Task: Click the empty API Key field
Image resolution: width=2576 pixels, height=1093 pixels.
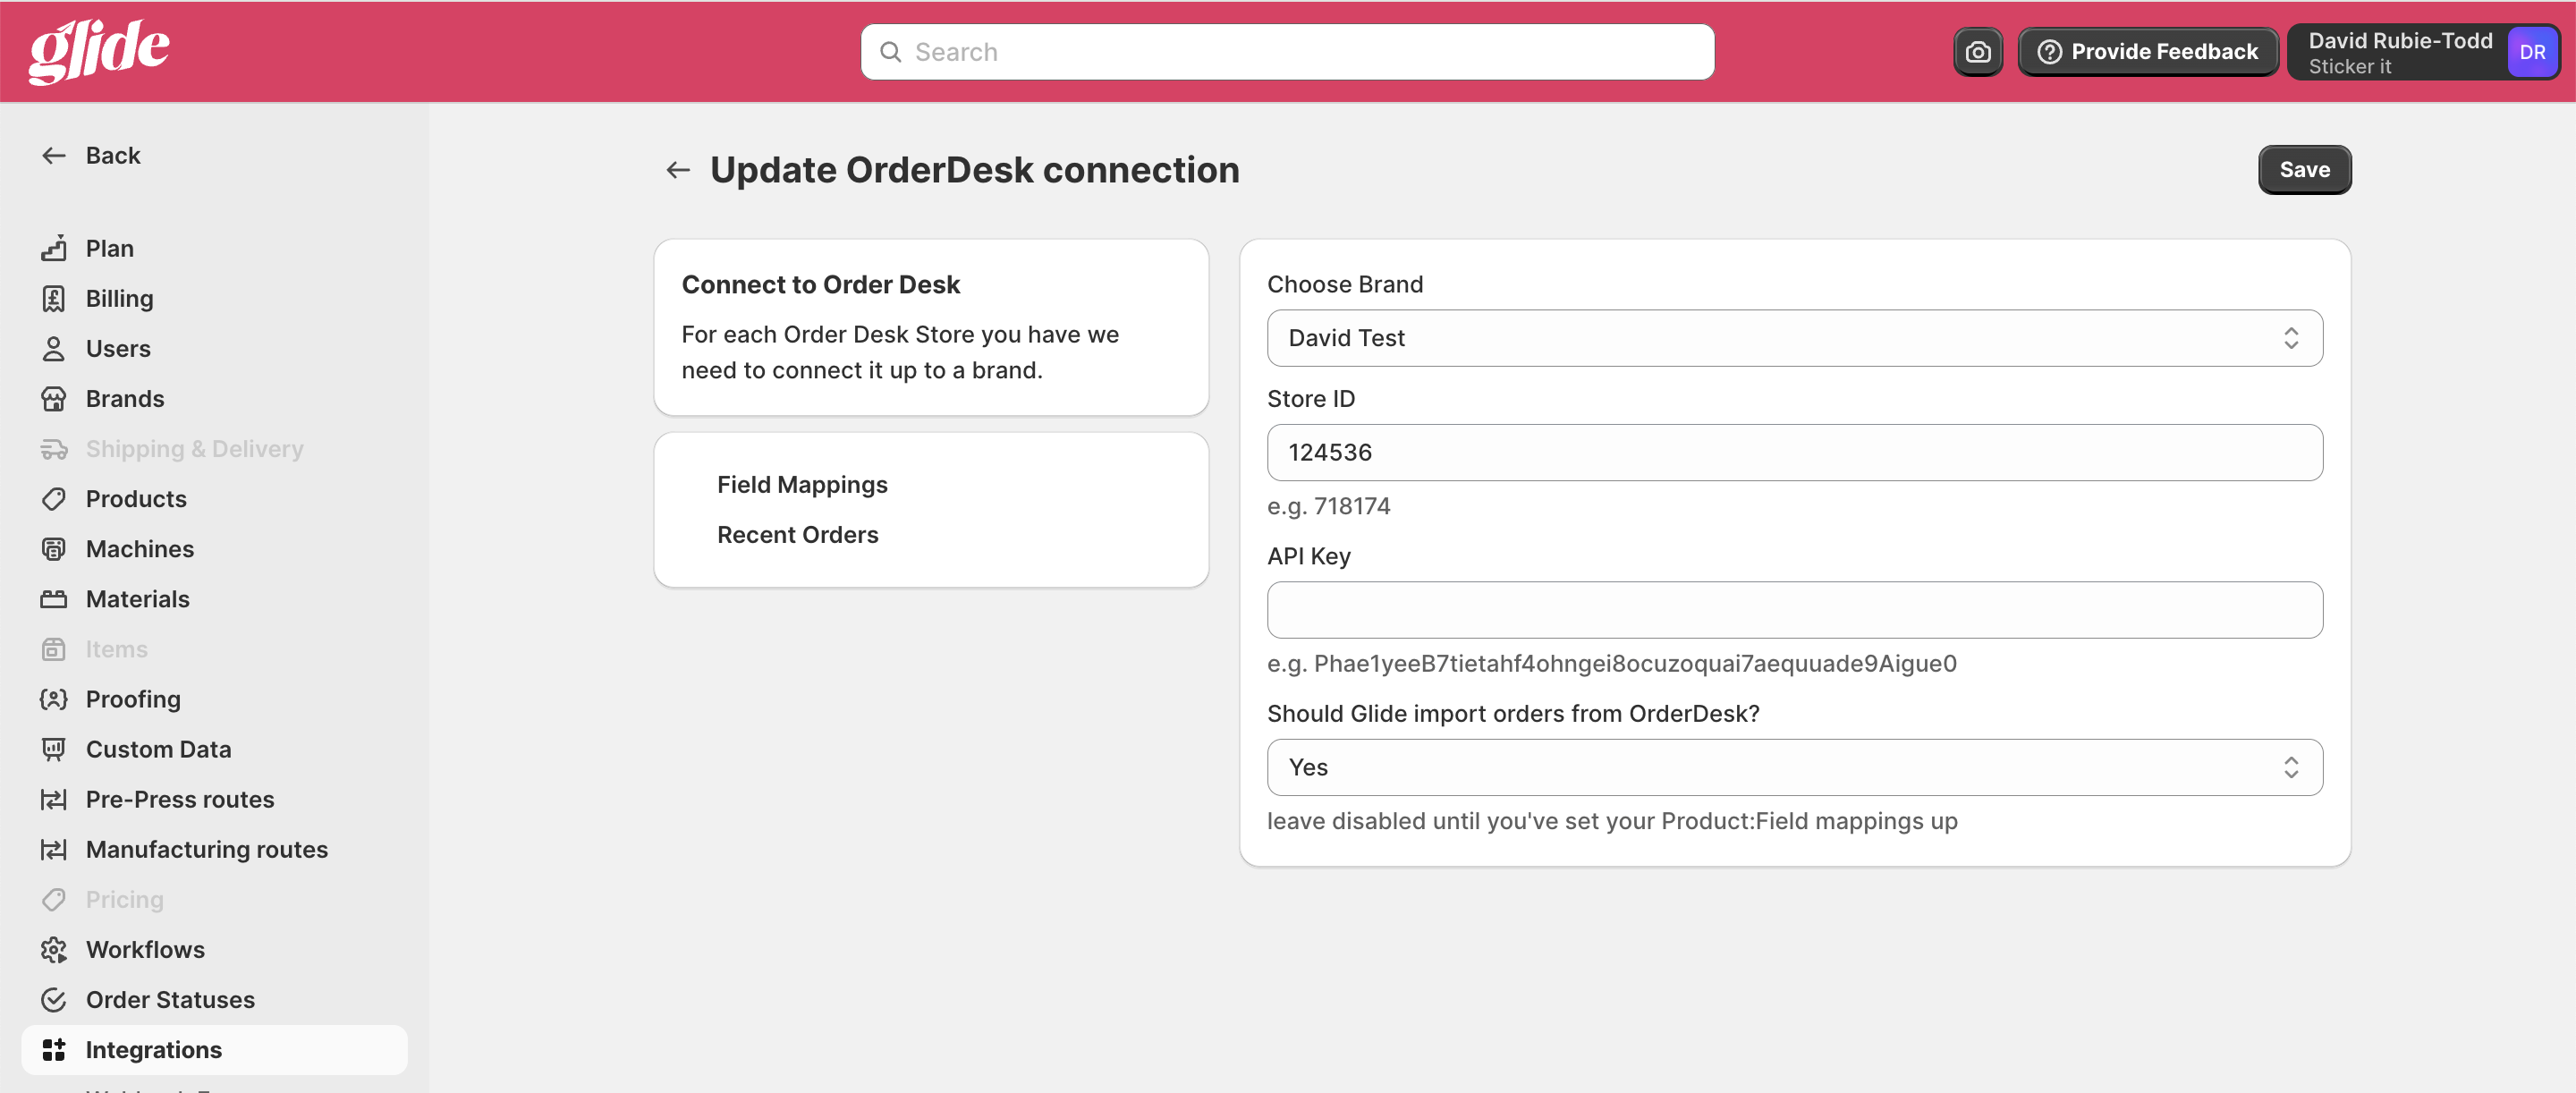Action: click(x=1794, y=610)
